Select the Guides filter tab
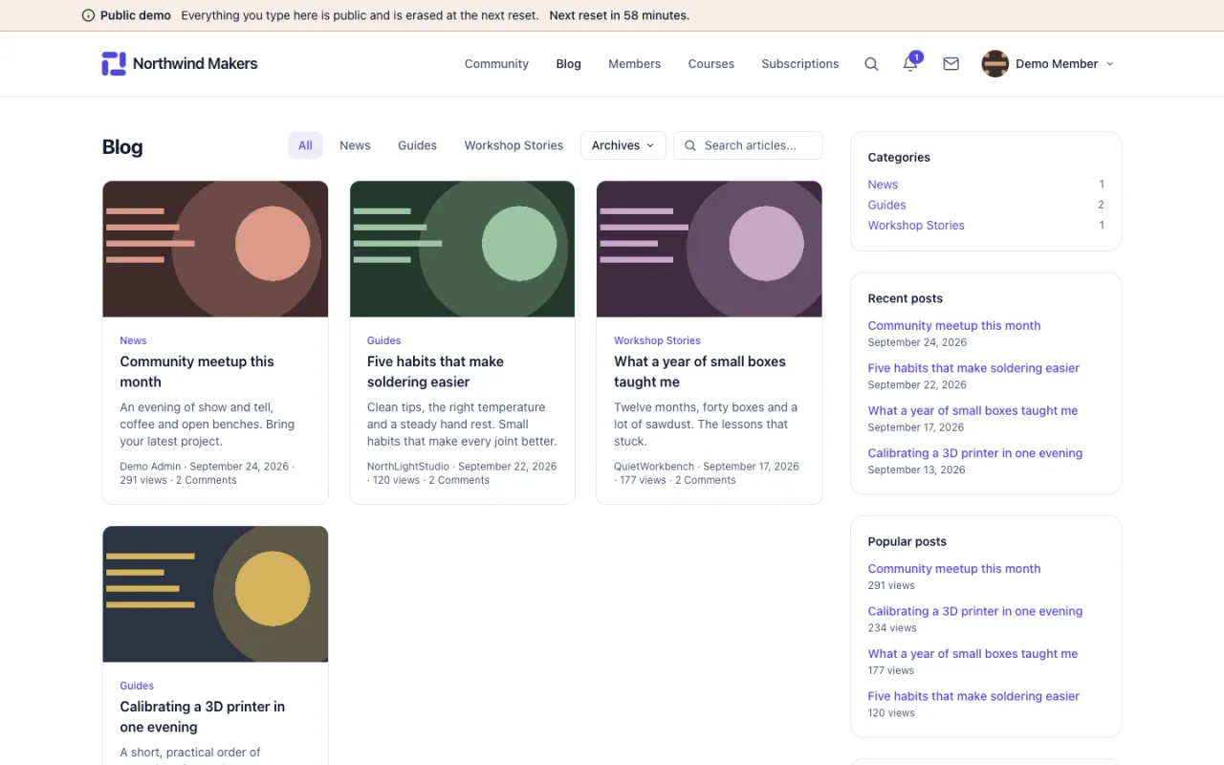The image size is (1224, 765). pos(417,145)
